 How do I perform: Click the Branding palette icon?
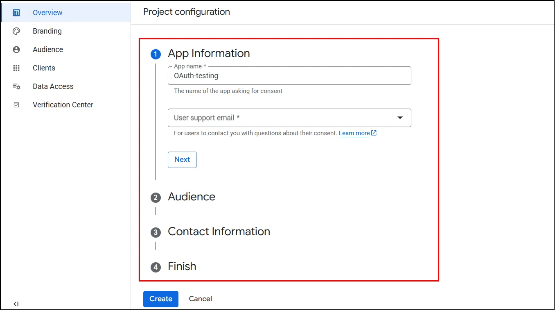(16, 31)
